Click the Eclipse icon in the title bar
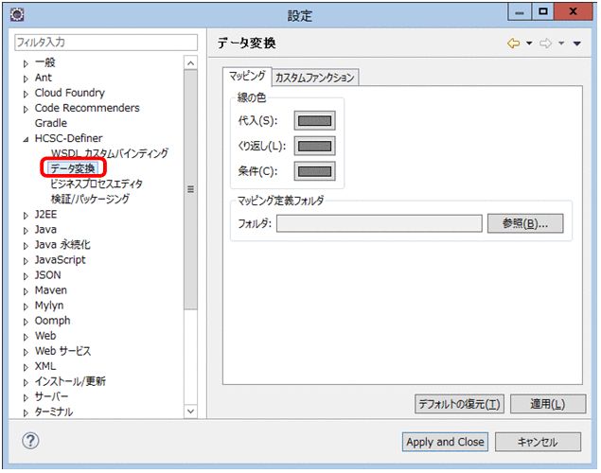601x473 pixels. point(17,15)
